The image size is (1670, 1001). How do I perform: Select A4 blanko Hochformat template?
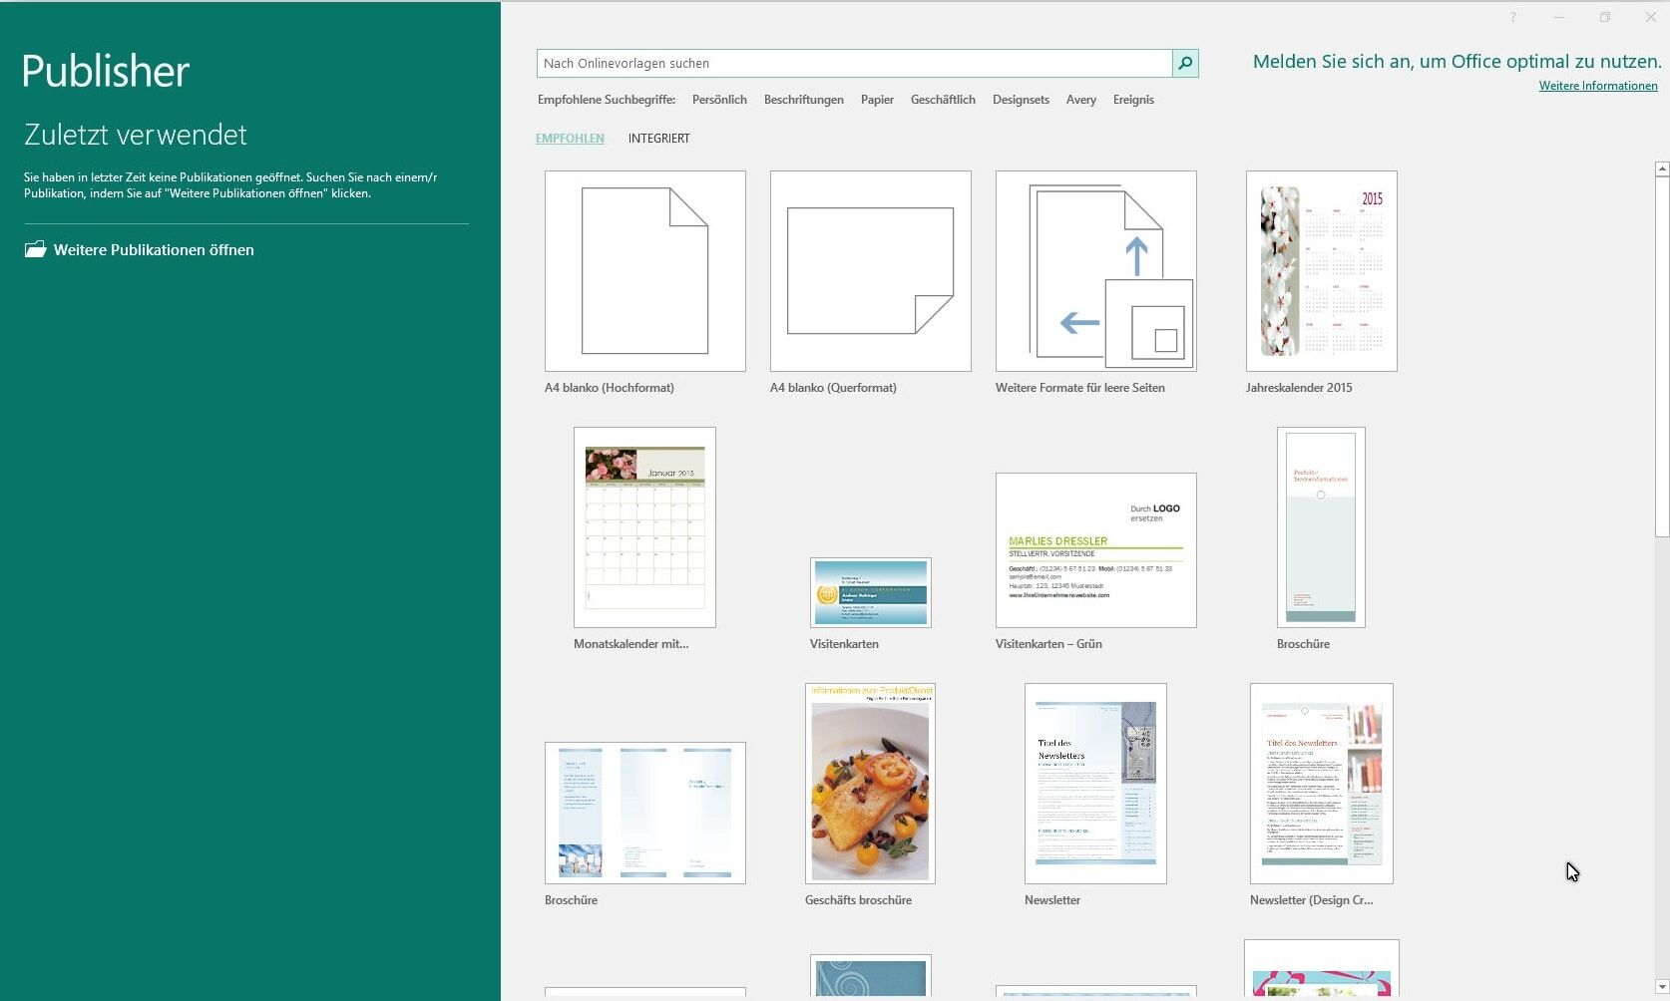coord(645,271)
